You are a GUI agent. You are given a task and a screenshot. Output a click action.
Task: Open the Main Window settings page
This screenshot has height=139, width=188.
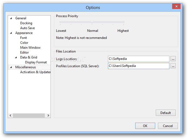30,48
